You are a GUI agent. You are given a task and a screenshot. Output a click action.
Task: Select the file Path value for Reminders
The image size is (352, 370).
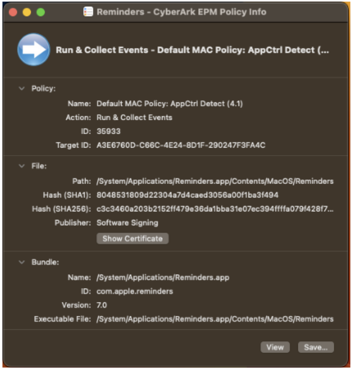[x=214, y=180]
